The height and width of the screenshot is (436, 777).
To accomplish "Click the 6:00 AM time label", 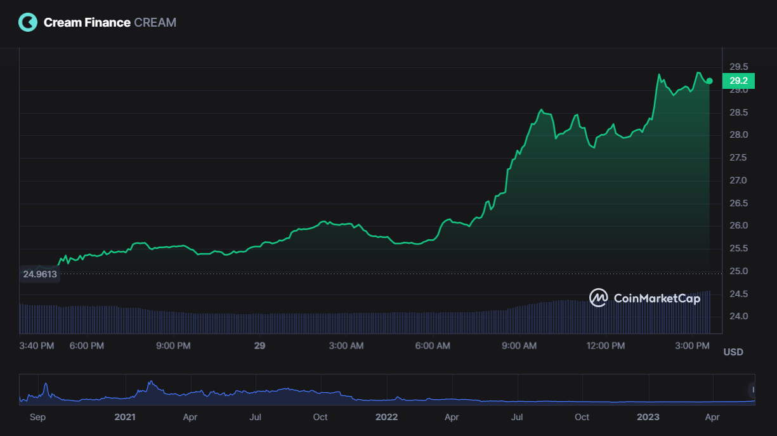I will (433, 346).
